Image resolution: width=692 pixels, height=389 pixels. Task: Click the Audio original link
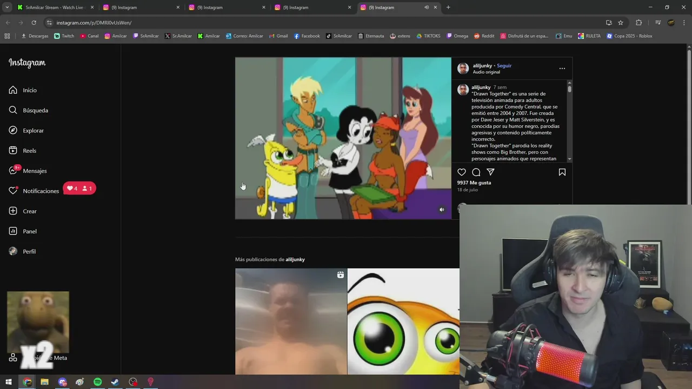[486, 72]
